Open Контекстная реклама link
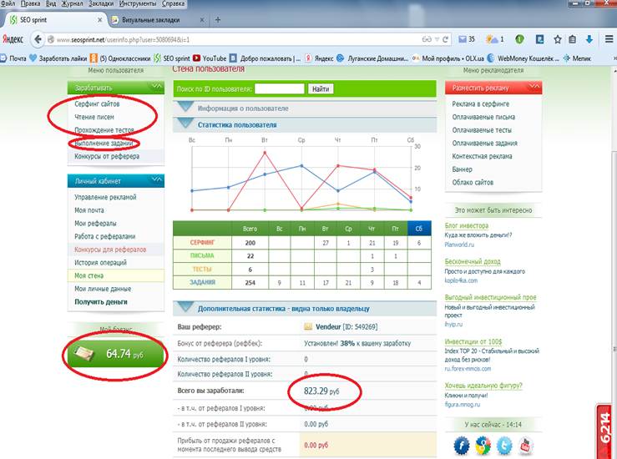 [482, 156]
